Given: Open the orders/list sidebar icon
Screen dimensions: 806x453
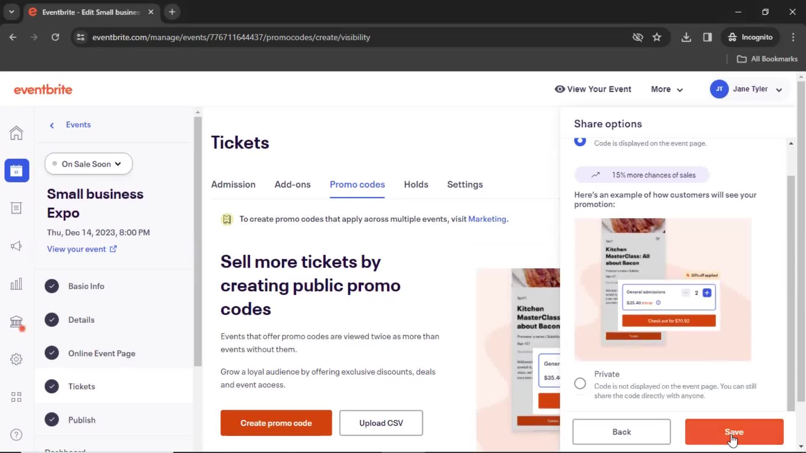Looking at the screenshot, I should click(16, 208).
